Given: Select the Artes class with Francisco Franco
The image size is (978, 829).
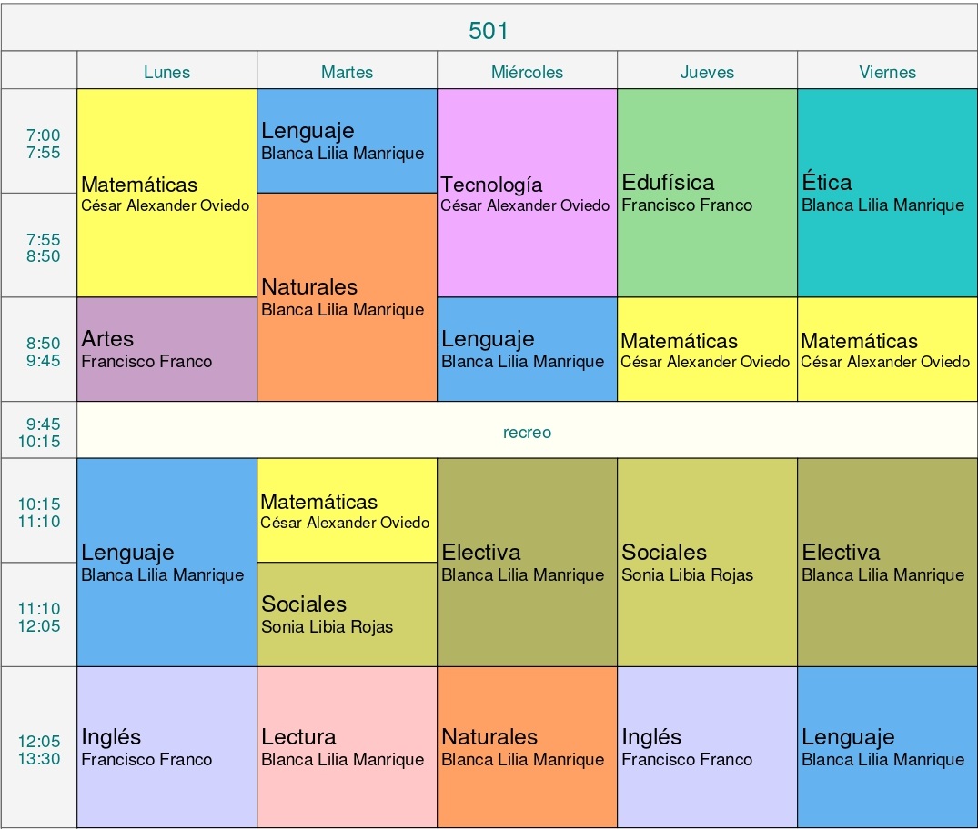Looking at the screenshot, I should pyautogui.click(x=166, y=349).
